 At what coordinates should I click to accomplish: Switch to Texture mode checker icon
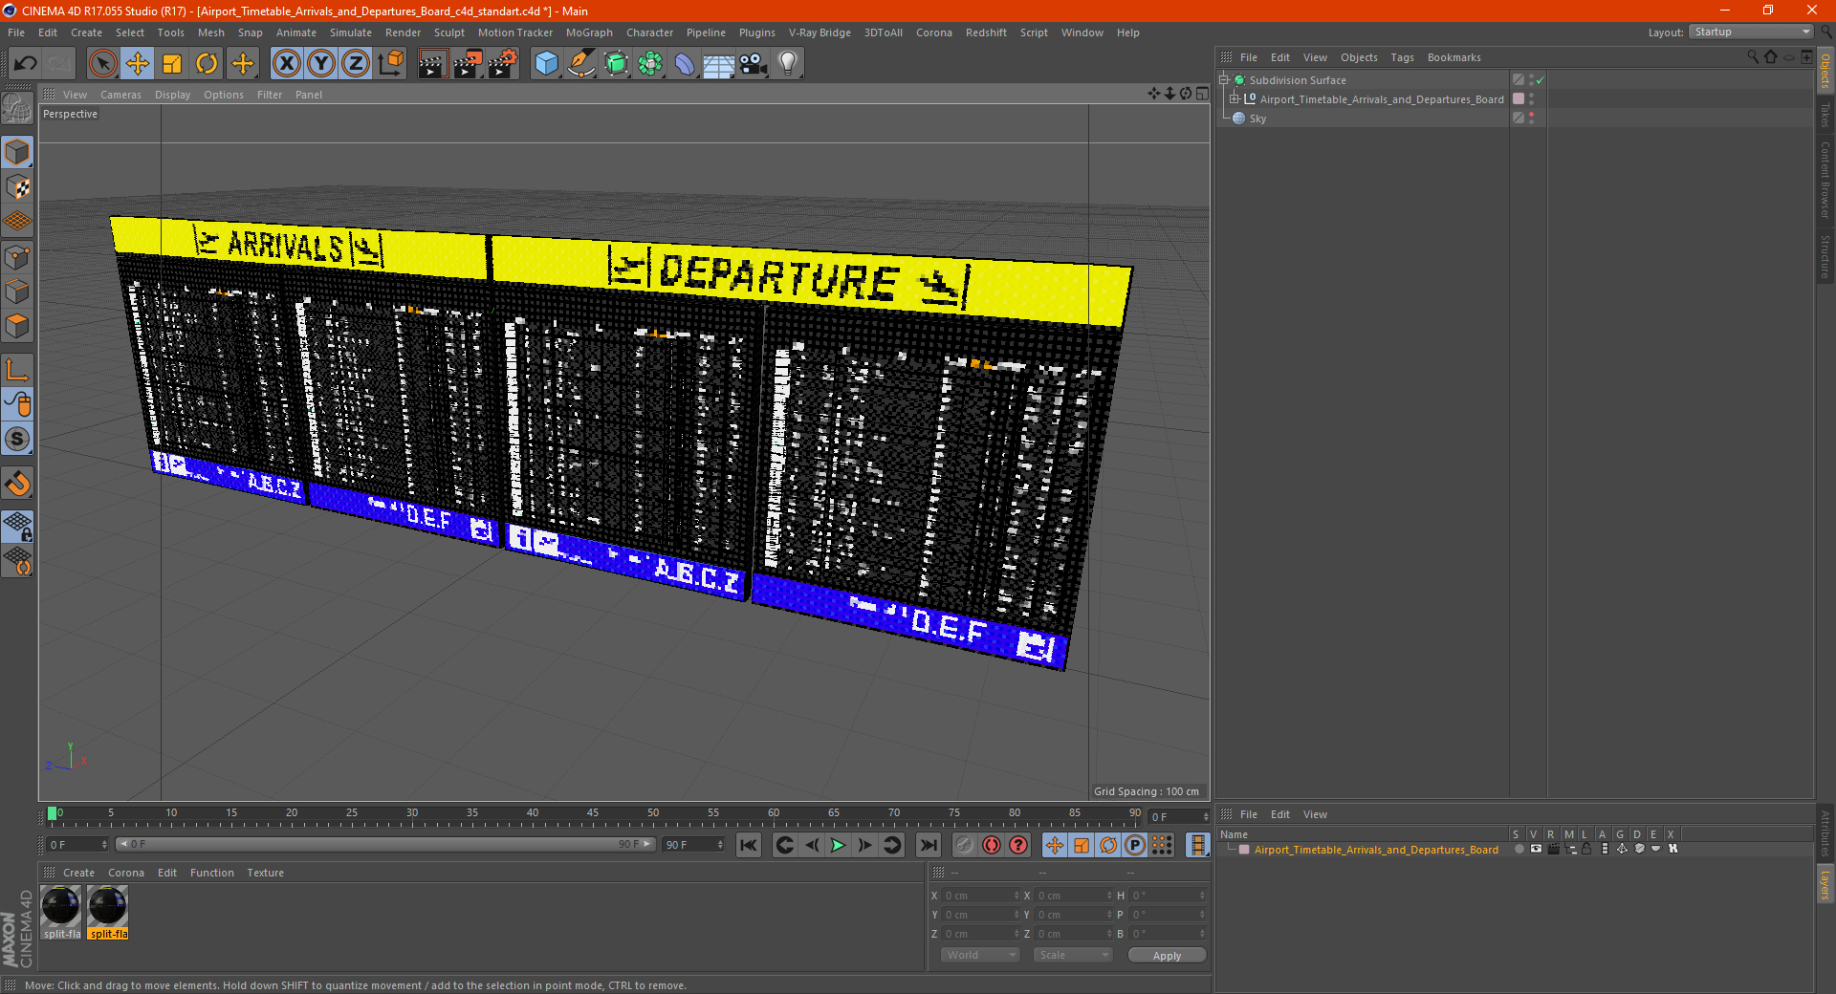[x=17, y=187]
